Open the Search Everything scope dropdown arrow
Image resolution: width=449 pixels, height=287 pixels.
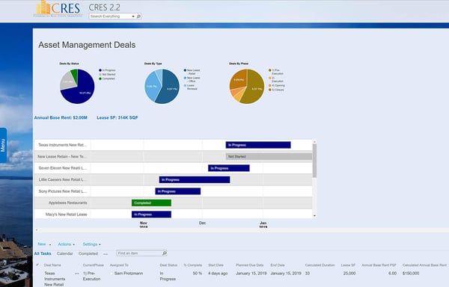click(x=133, y=16)
